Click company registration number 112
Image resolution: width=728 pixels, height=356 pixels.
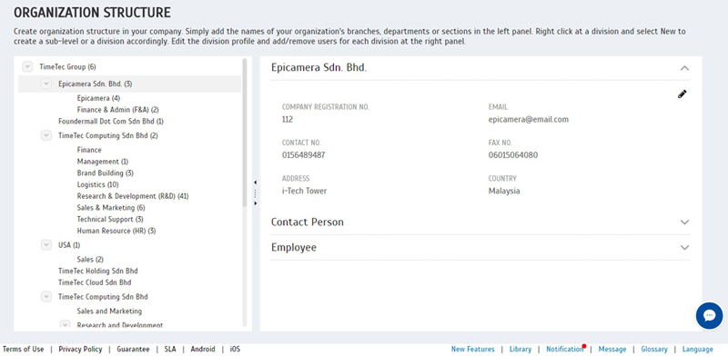click(288, 120)
